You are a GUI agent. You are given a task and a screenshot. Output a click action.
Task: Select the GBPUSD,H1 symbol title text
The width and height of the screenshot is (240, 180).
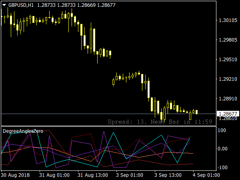point(21,5)
